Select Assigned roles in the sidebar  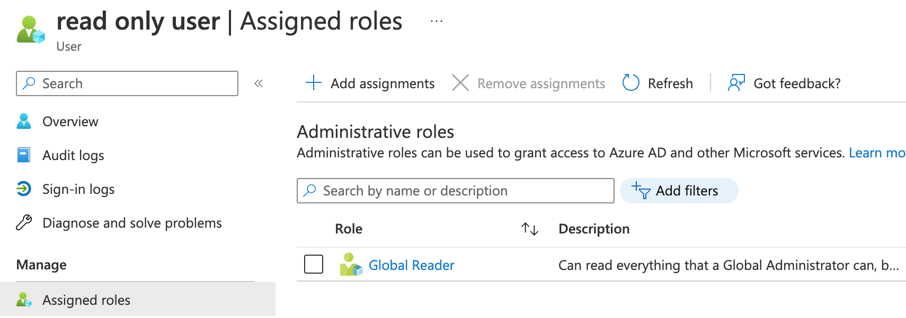138,300
